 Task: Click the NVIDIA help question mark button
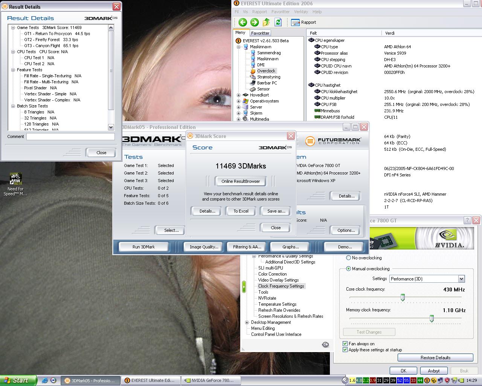(467, 220)
